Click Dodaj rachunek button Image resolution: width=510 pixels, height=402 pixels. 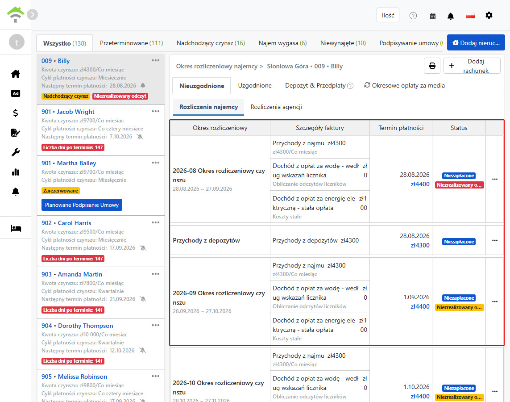coord(472,66)
